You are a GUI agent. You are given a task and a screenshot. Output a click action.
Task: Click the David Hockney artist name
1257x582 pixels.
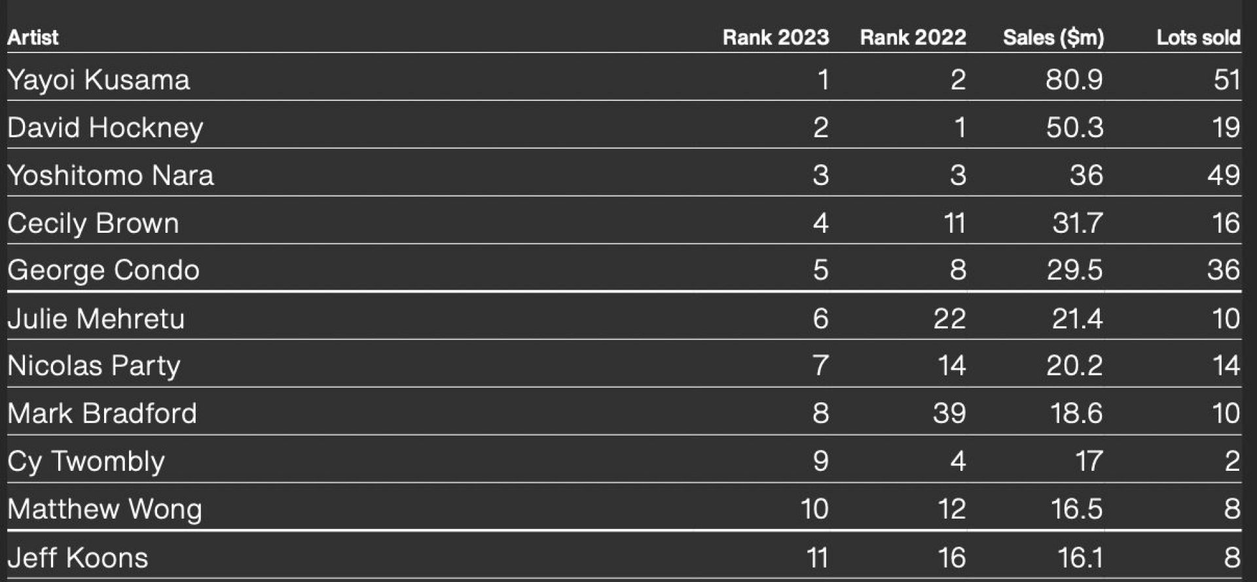pyautogui.click(x=105, y=128)
